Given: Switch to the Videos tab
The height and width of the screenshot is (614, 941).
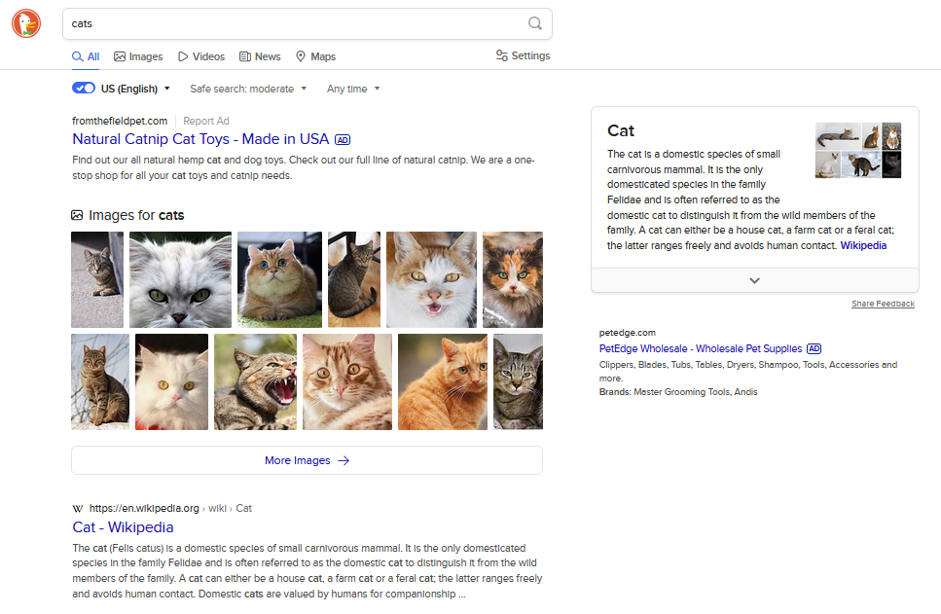Looking at the screenshot, I should (x=201, y=56).
